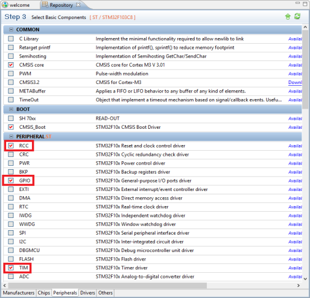Click the green refresh icon
The image size is (310, 298).
point(297,16)
